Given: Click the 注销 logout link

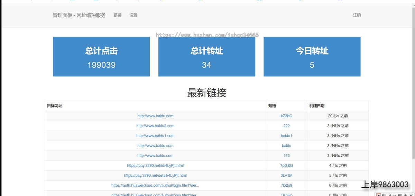Looking at the screenshot, I should (x=357, y=15).
